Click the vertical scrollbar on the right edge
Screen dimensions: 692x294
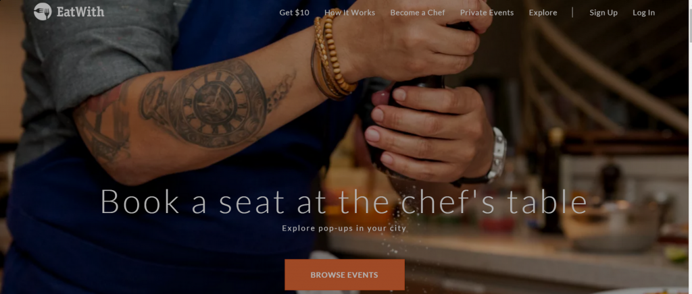(x=690, y=147)
